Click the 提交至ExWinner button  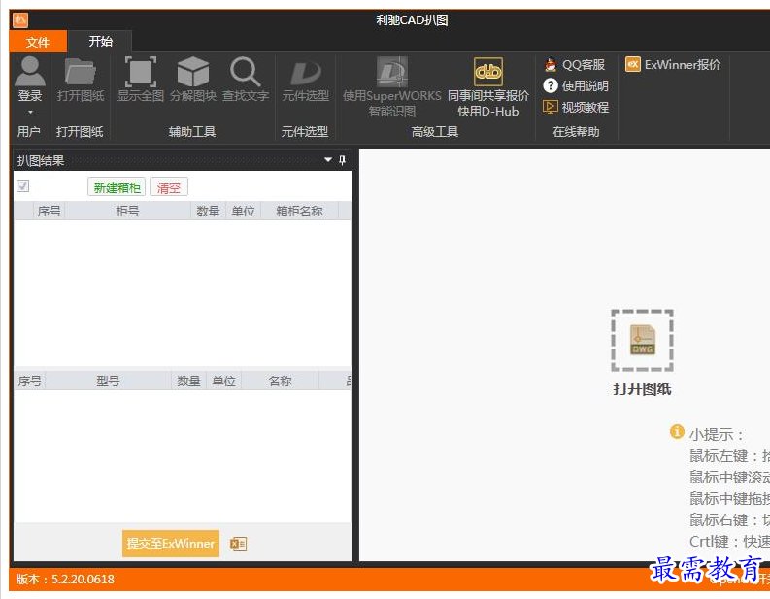[x=171, y=543]
